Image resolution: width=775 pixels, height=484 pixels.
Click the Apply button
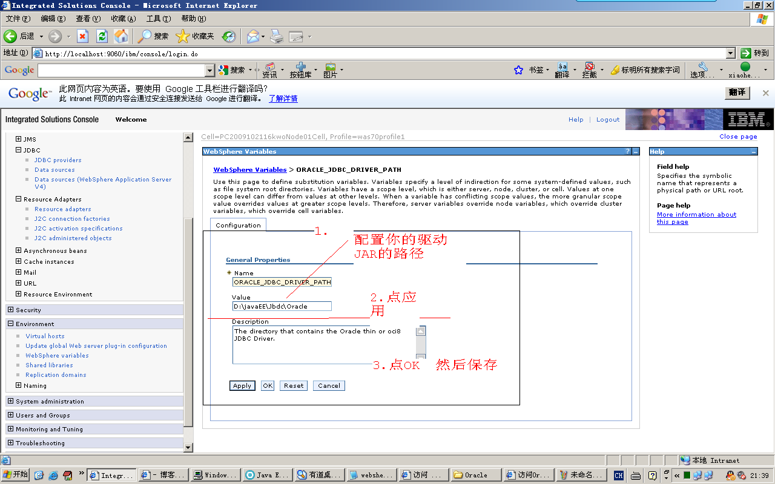point(242,385)
